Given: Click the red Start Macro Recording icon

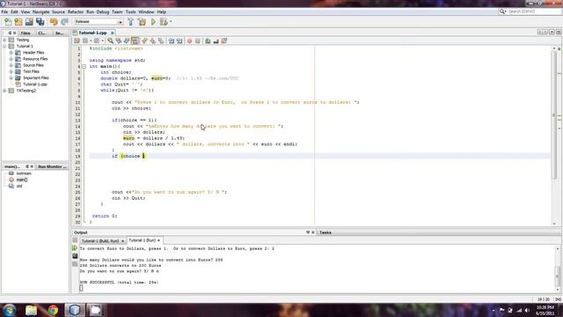Looking at the screenshot, I should (190, 41).
